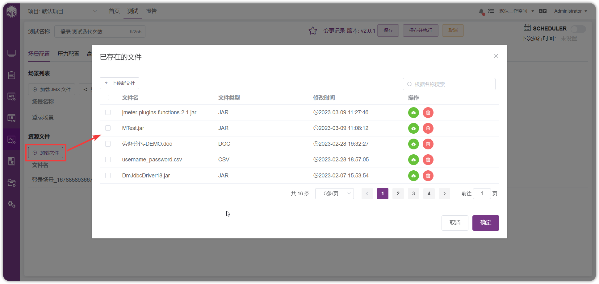This screenshot has height=284, width=599.
Task: Open the Administrator user menu
Action: (x=571, y=11)
